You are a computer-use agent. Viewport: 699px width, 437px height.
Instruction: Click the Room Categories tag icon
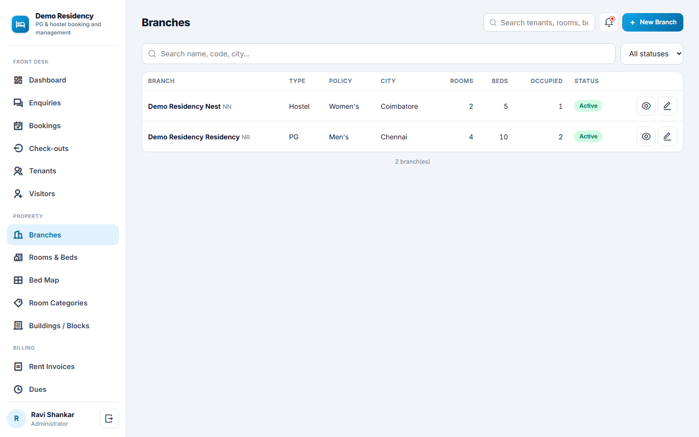click(x=18, y=303)
